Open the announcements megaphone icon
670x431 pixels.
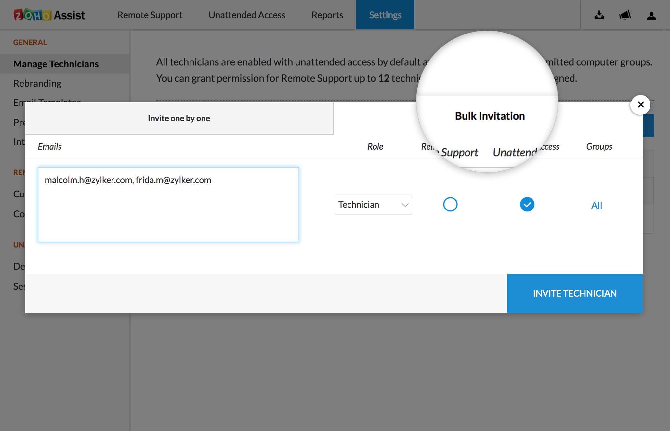625,15
